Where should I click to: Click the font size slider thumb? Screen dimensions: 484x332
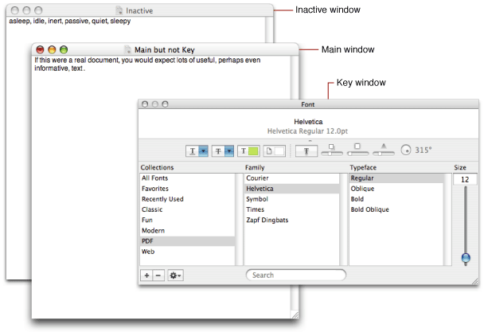[x=465, y=257]
